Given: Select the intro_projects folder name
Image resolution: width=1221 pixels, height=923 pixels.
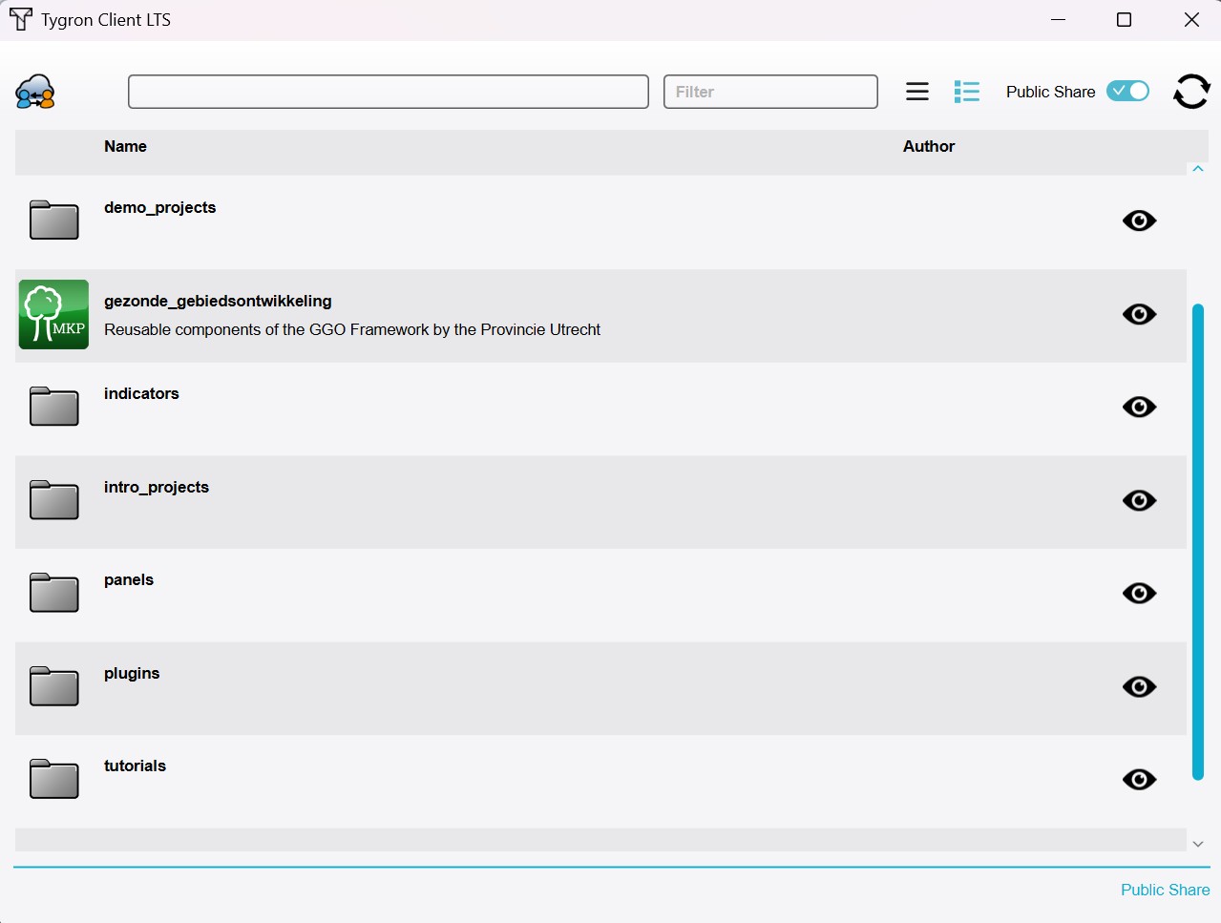Looking at the screenshot, I should (x=157, y=487).
